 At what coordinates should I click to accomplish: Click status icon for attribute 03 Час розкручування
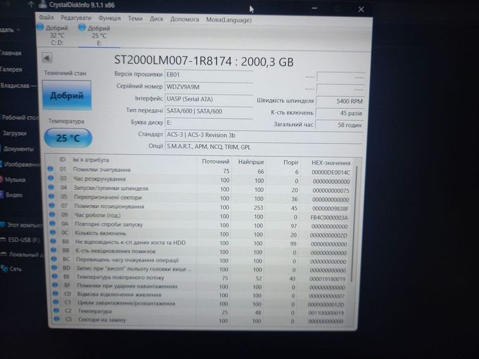tap(51, 178)
